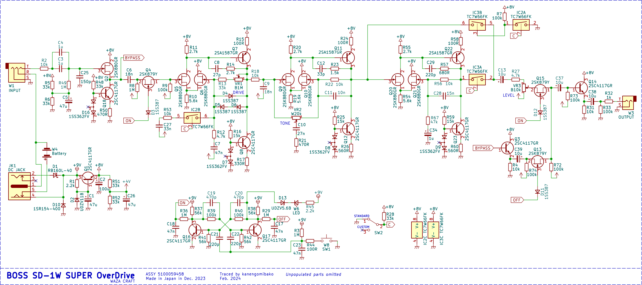Select the JK1 DC JACK symbol
Image resolution: width=642 pixels, height=285 pixels.
click(20, 186)
